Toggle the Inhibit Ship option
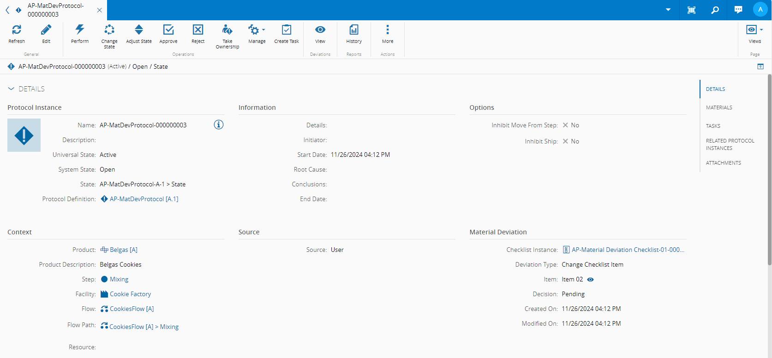Image resolution: width=772 pixels, height=358 pixels. pos(565,142)
